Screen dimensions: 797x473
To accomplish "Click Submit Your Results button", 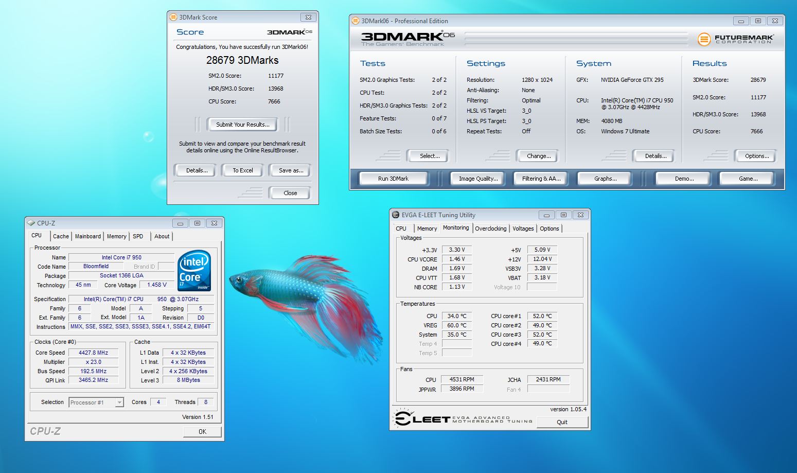I will (x=242, y=125).
